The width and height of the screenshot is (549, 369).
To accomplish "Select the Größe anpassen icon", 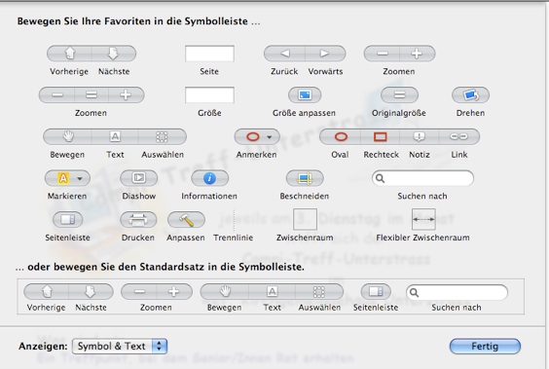I will [305, 94].
